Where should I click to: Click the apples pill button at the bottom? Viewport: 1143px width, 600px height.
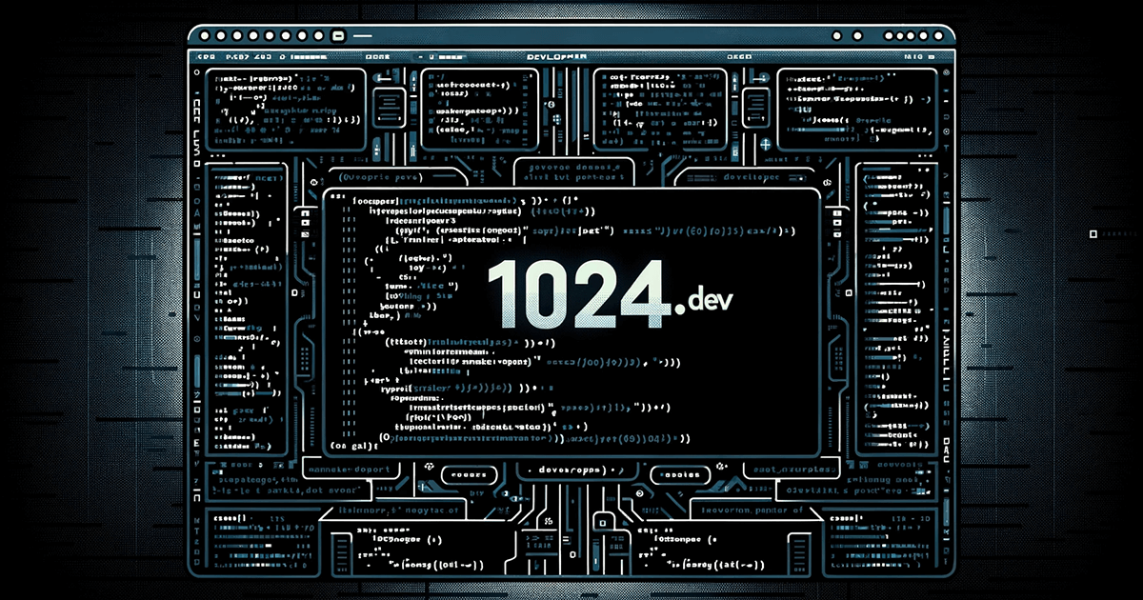[681, 474]
